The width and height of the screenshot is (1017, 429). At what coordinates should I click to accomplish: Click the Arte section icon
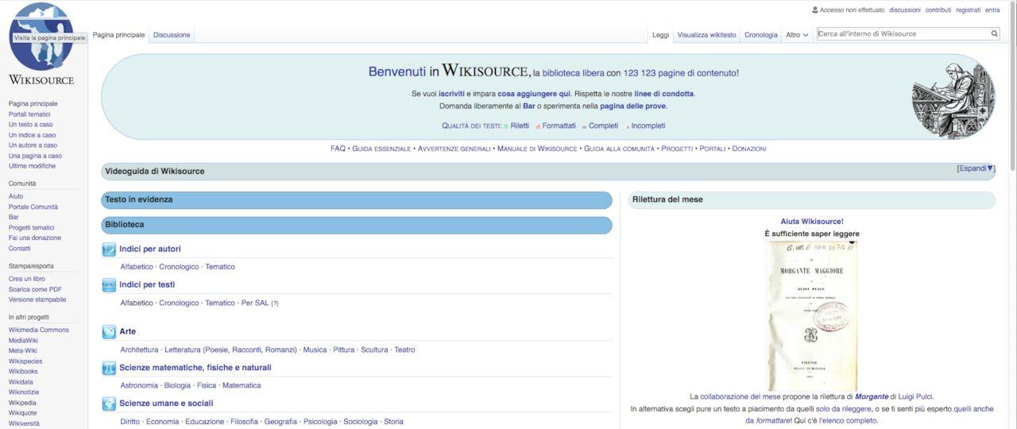coord(109,332)
